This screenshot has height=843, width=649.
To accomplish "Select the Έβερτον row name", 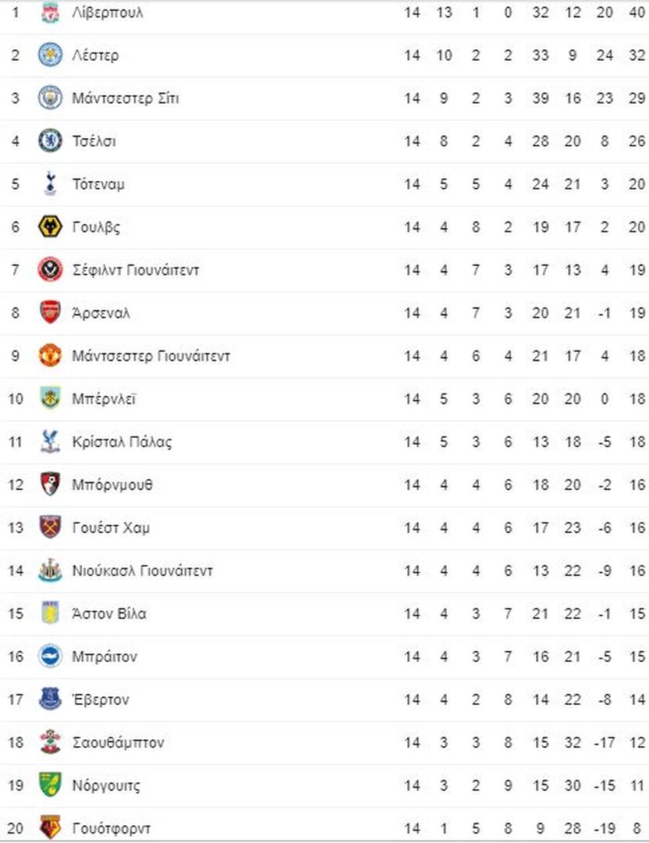I will 101,699.
